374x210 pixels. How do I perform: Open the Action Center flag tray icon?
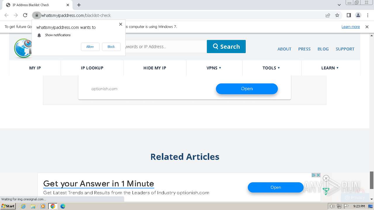click(x=346, y=206)
